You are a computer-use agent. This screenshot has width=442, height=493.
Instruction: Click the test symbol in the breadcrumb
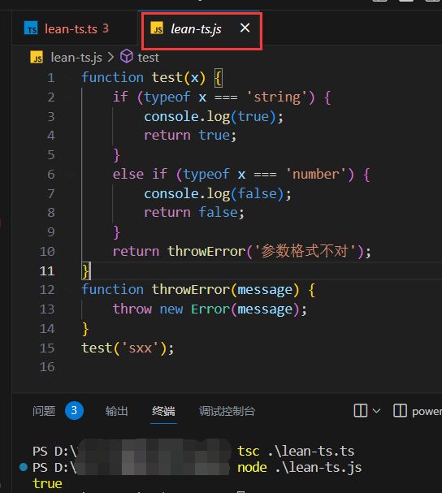[x=148, y=58]
